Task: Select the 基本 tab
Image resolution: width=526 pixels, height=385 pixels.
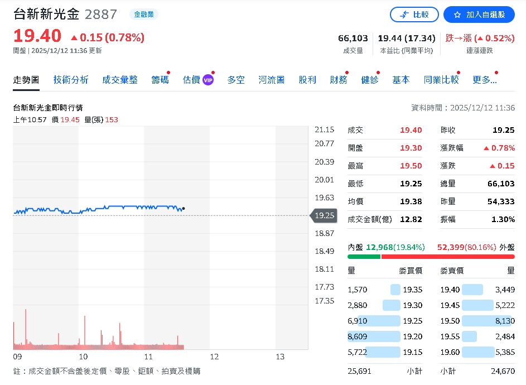Action: click(x=400, y=79)
